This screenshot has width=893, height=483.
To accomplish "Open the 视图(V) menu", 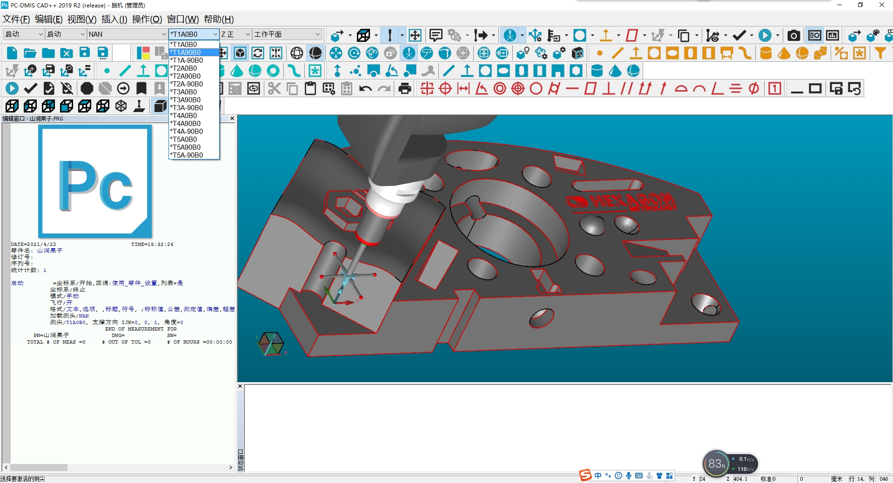I will tap(81, 19).
